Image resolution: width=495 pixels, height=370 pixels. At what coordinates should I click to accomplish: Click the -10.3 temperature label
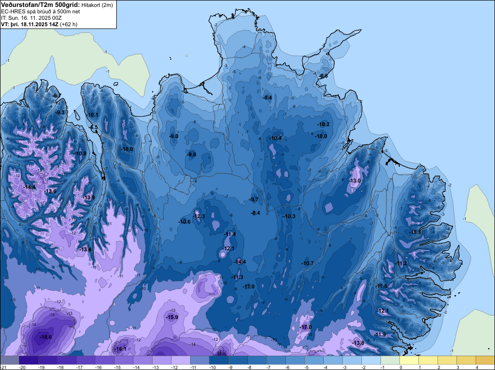pos(290,216)
